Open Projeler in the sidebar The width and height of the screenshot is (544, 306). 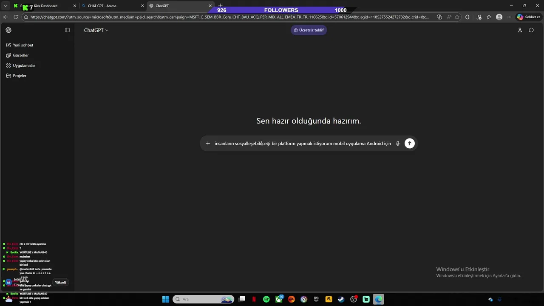coord(16,76)
